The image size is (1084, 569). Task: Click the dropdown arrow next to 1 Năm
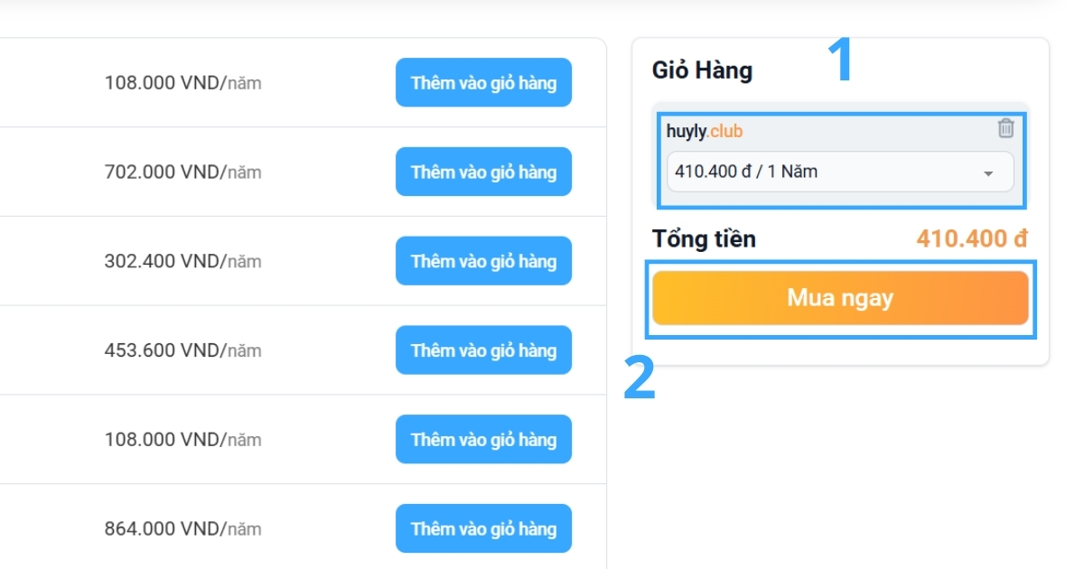point(989,173)
